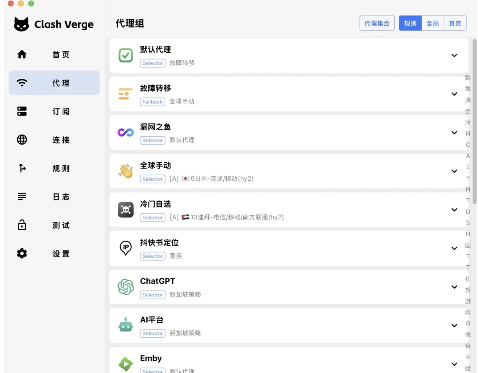Click the waving hand icon of 全球手动

126,171
